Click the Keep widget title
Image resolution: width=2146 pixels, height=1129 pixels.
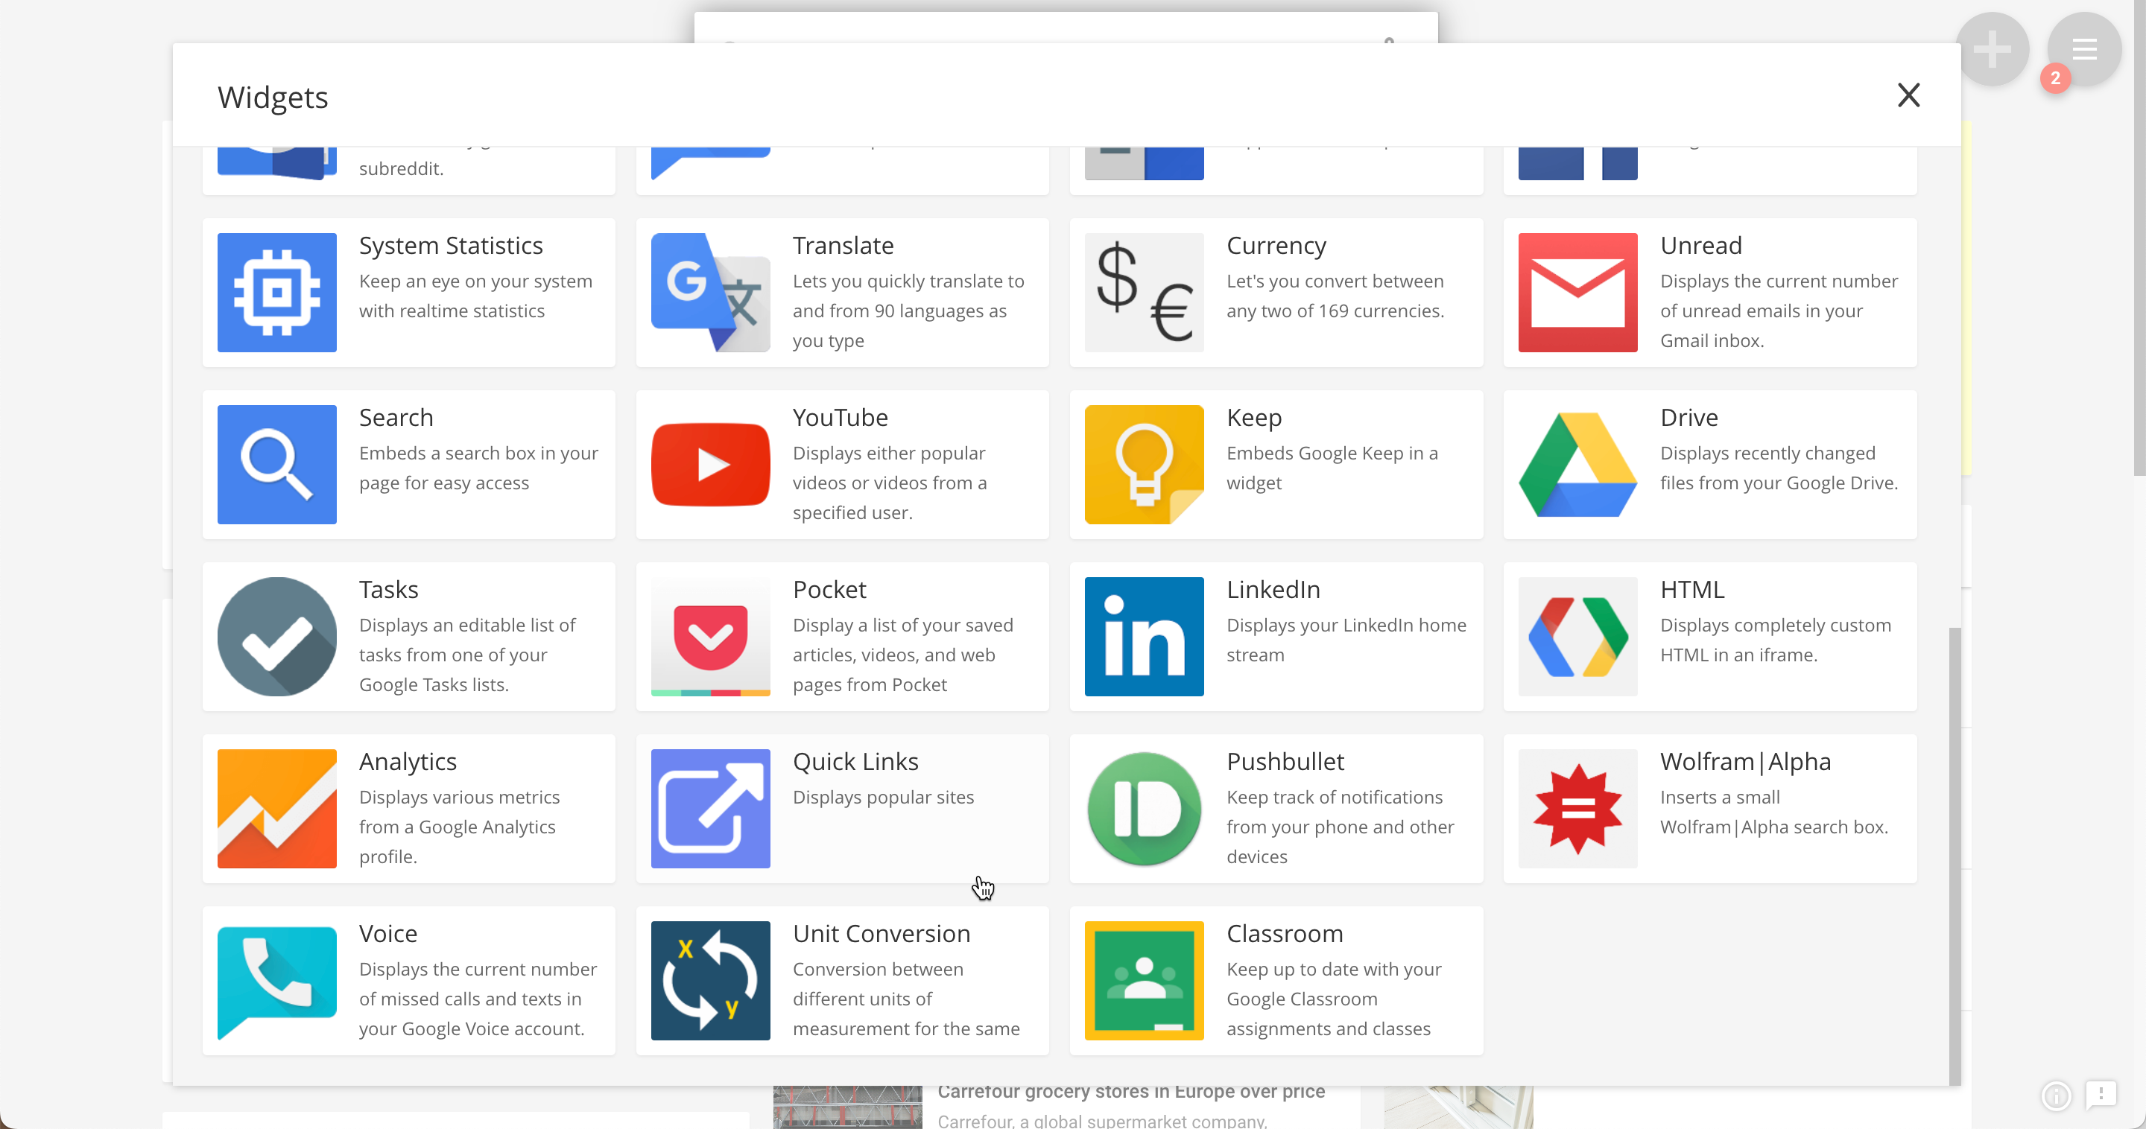click(1254, 418)
